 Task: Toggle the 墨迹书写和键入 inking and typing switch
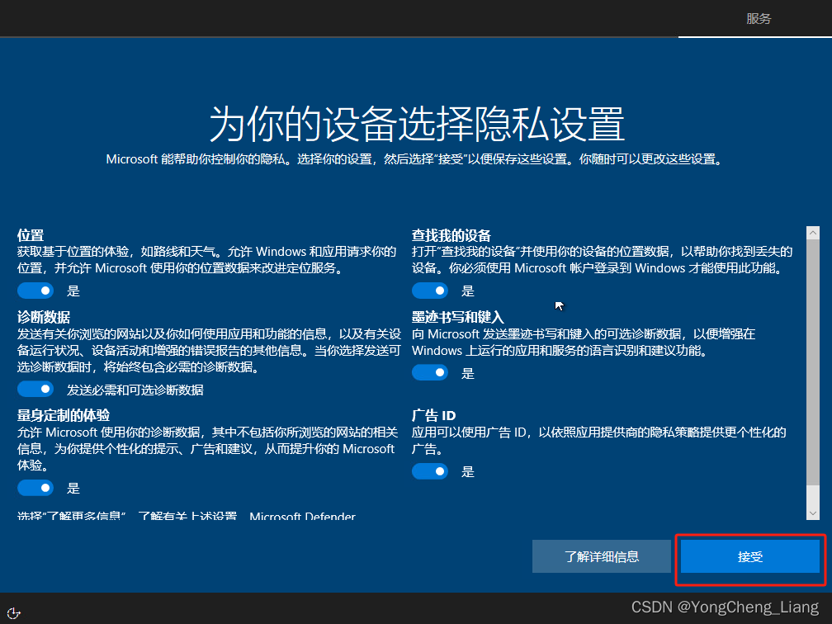tap(430, 372)
